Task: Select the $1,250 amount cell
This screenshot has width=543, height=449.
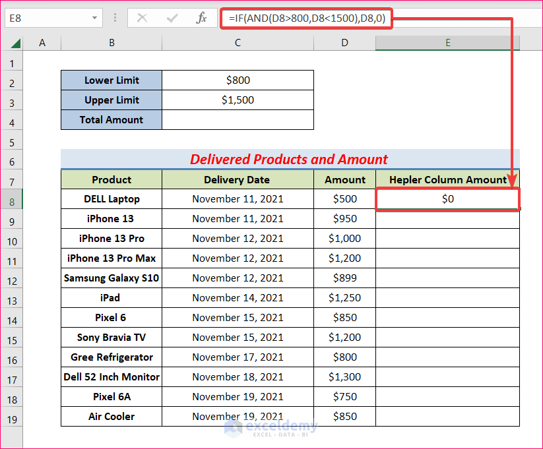Action: pyautogui.click(x=344, y=297)
